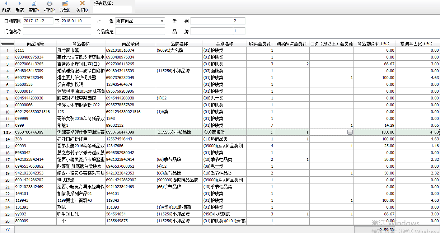The width and height of the screenshot is (440, 233).
Task: Click footer total 2159.30
Action: tap(375, 229)
